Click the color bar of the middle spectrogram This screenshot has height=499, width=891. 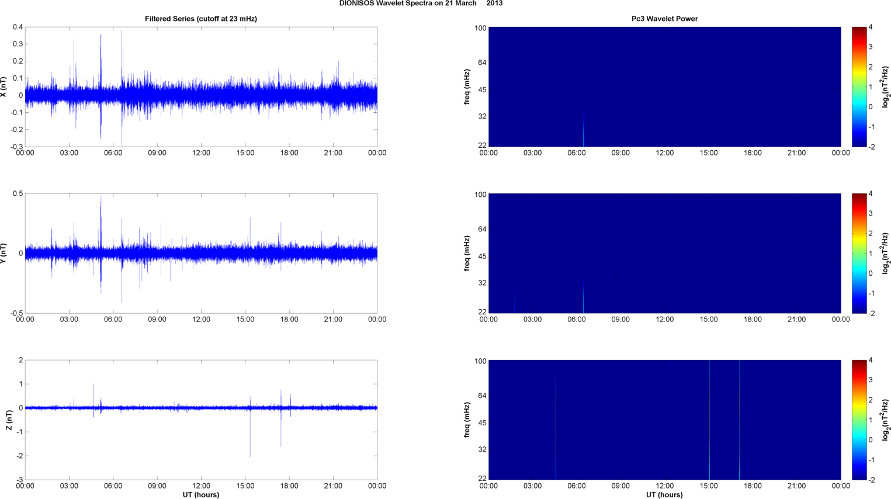859,253
